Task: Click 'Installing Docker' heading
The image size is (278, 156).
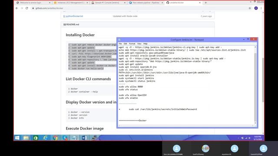Action: (80, 35)
